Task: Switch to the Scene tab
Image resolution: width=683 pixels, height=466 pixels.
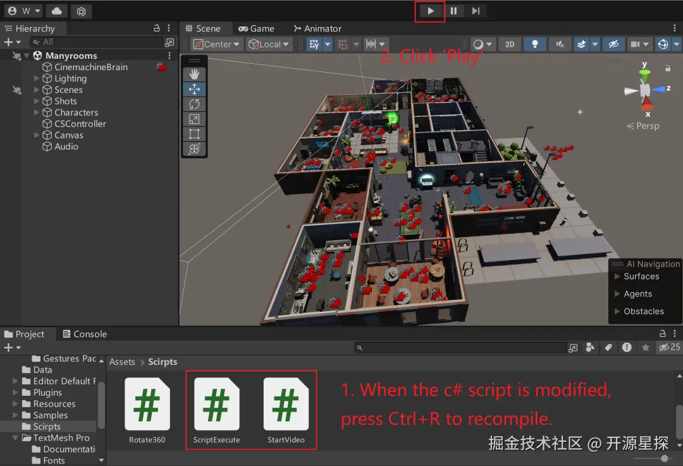Action: pos(203,28)
